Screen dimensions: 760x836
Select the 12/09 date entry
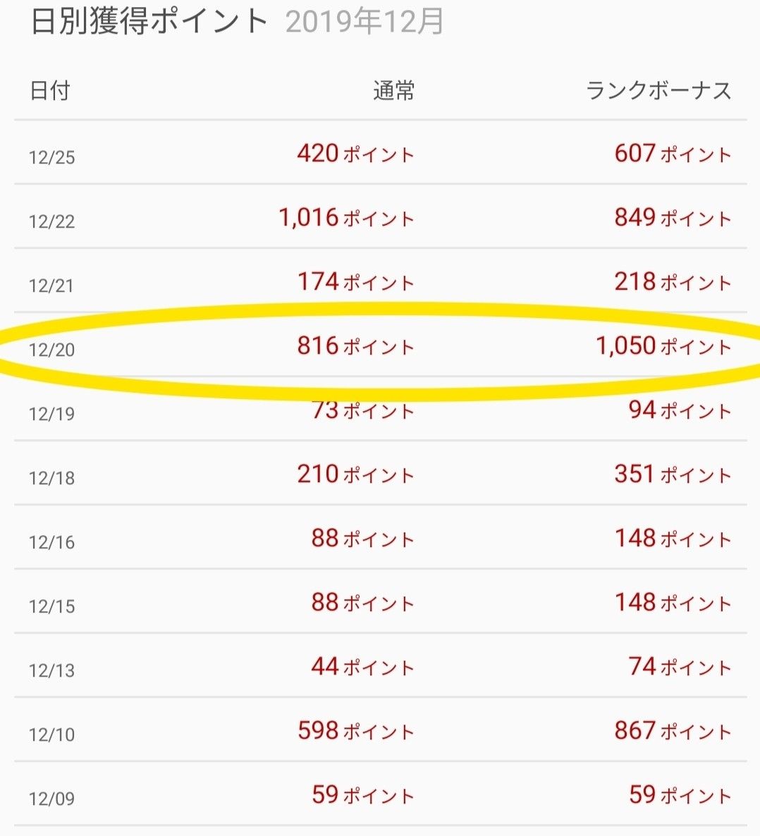[x=51, y=799]
